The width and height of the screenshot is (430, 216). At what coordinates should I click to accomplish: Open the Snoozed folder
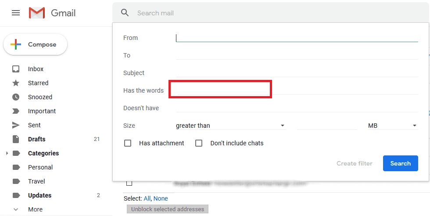40,97
